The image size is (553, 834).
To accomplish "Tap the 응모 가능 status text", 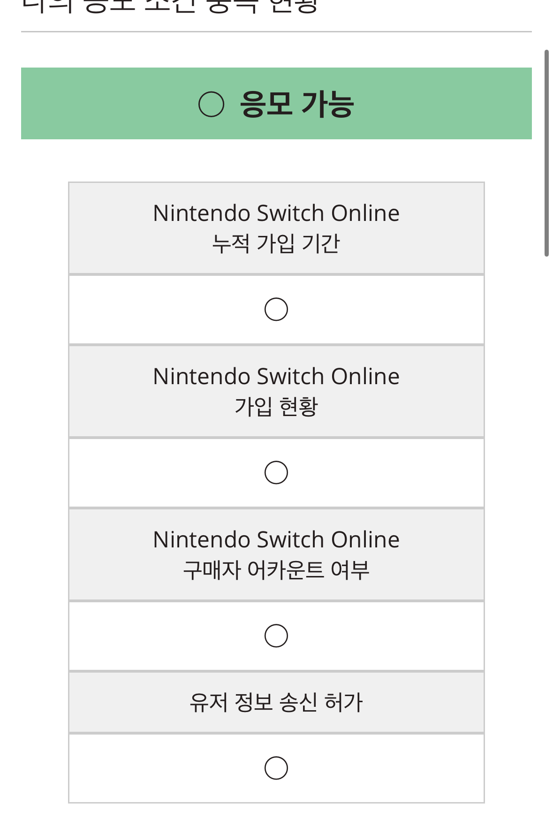I will click(x=296, y=104).
